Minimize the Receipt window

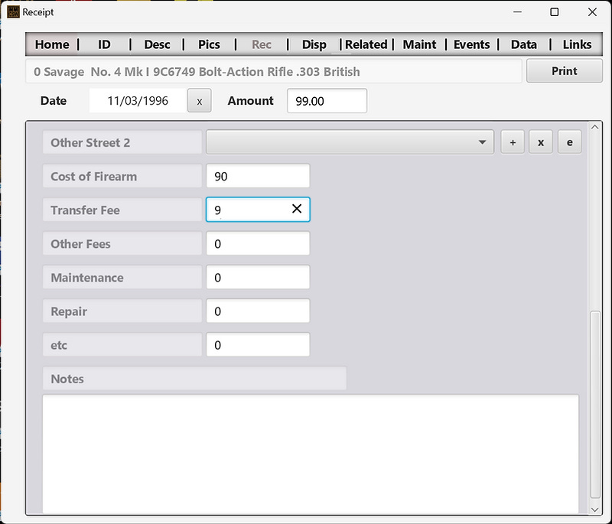tap(518, 12)
